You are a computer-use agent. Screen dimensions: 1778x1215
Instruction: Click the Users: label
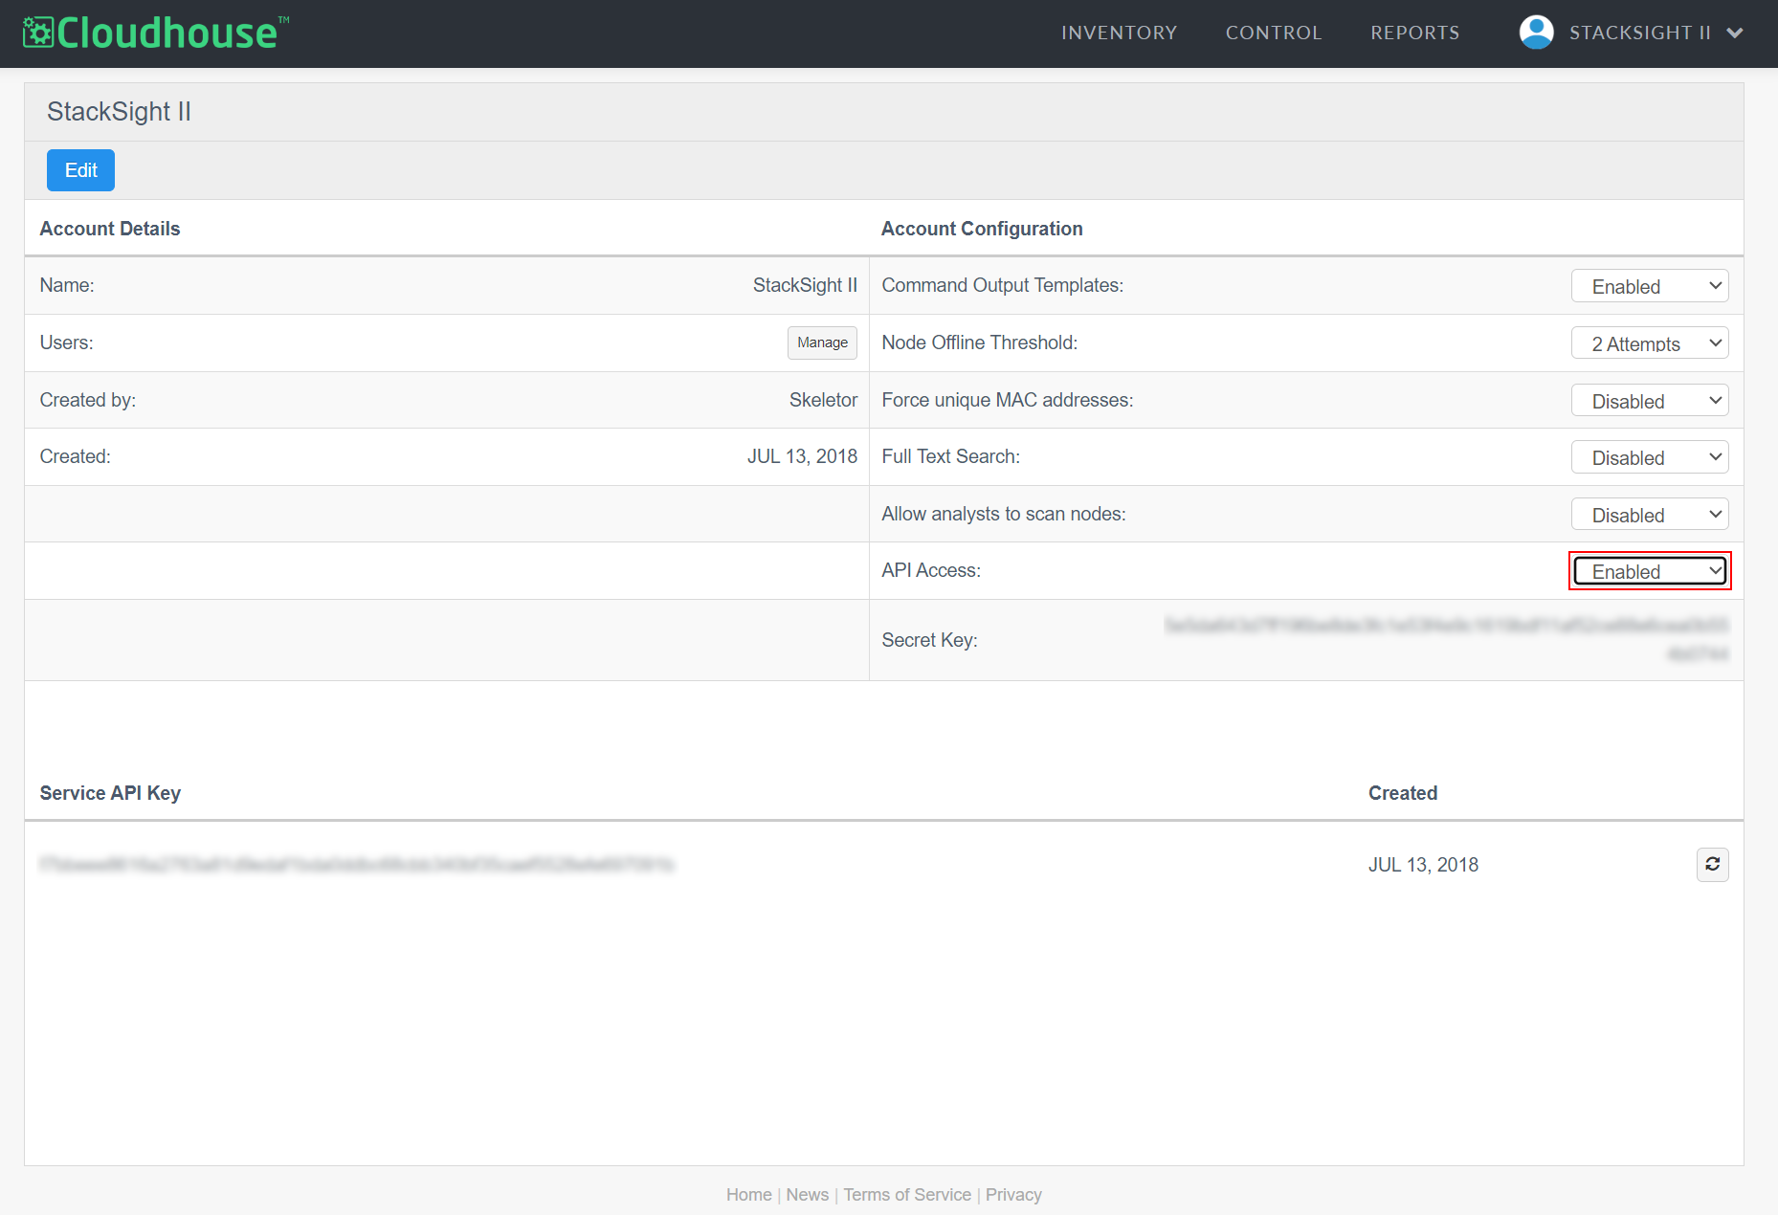[x=66, y=342]
